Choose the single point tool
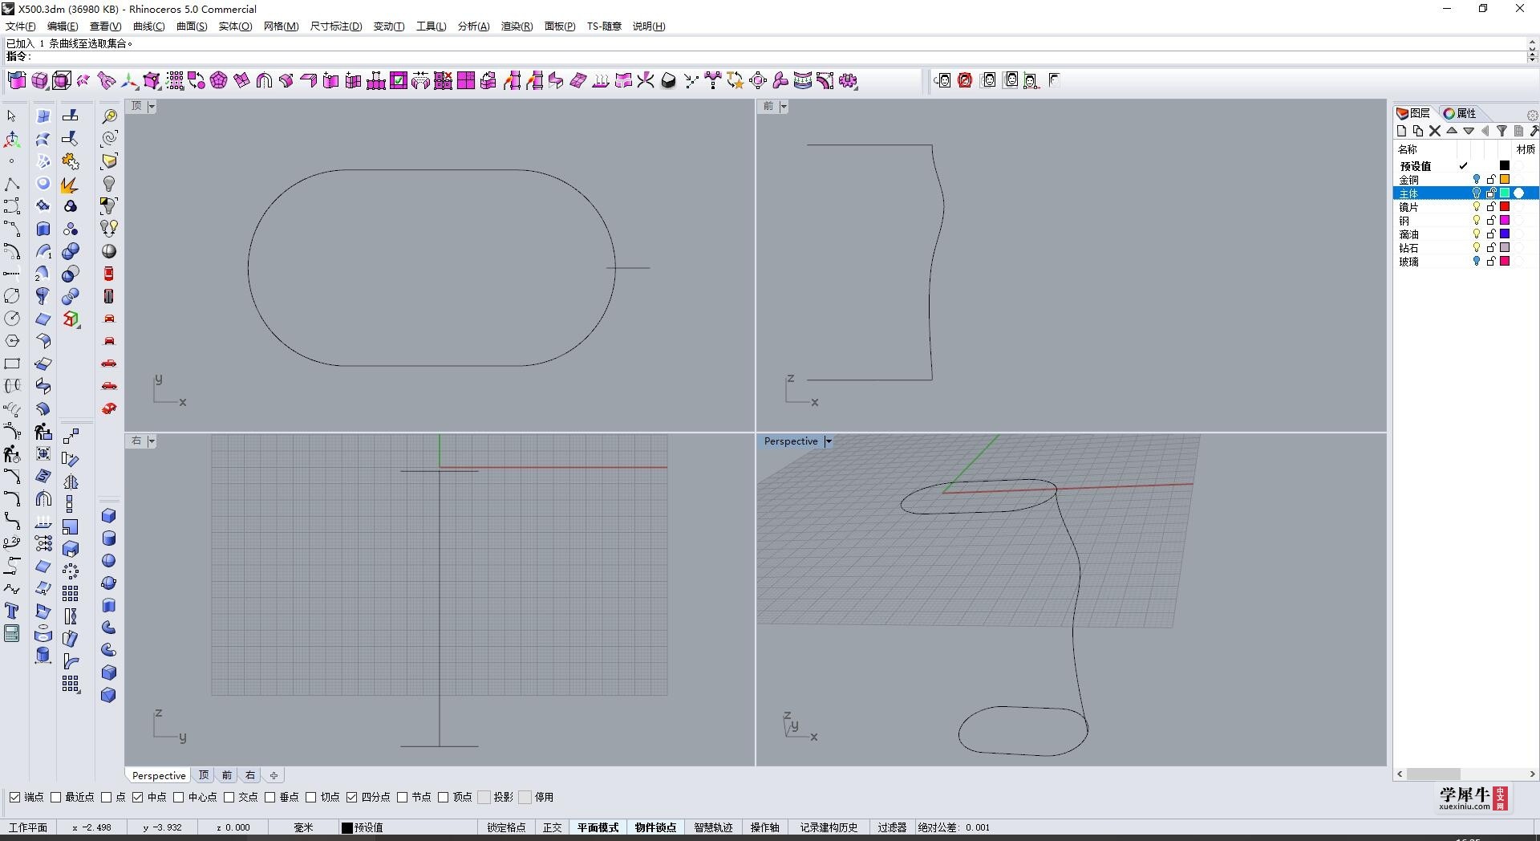 point(11,161)
